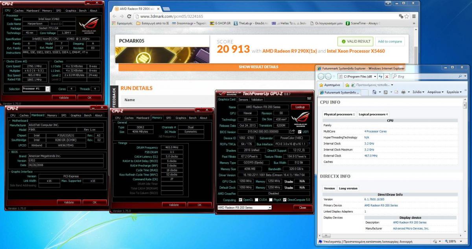472x249 pixels.
Task: Click Advanced Micro Devices, Inc. link
Action: point(411,228)
